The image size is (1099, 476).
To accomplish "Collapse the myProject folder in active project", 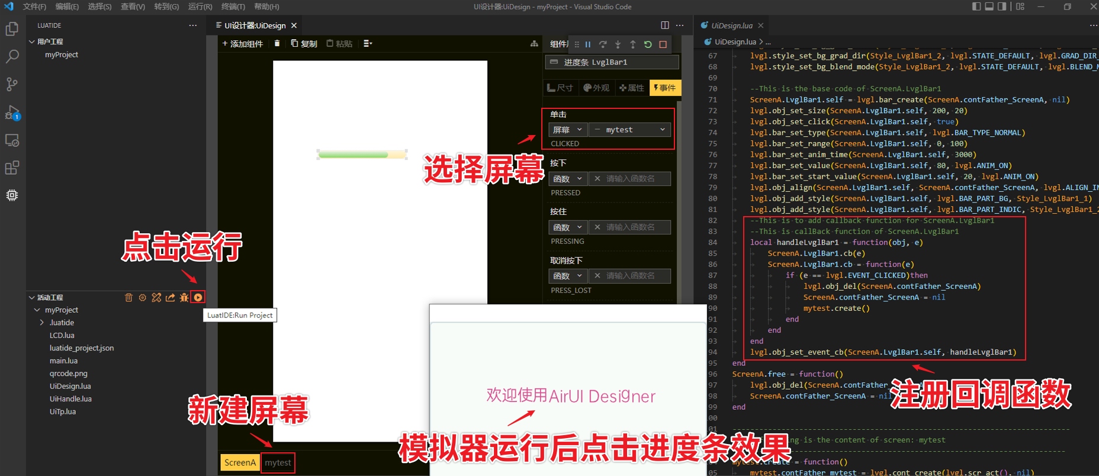I will (x=37, y=310).
